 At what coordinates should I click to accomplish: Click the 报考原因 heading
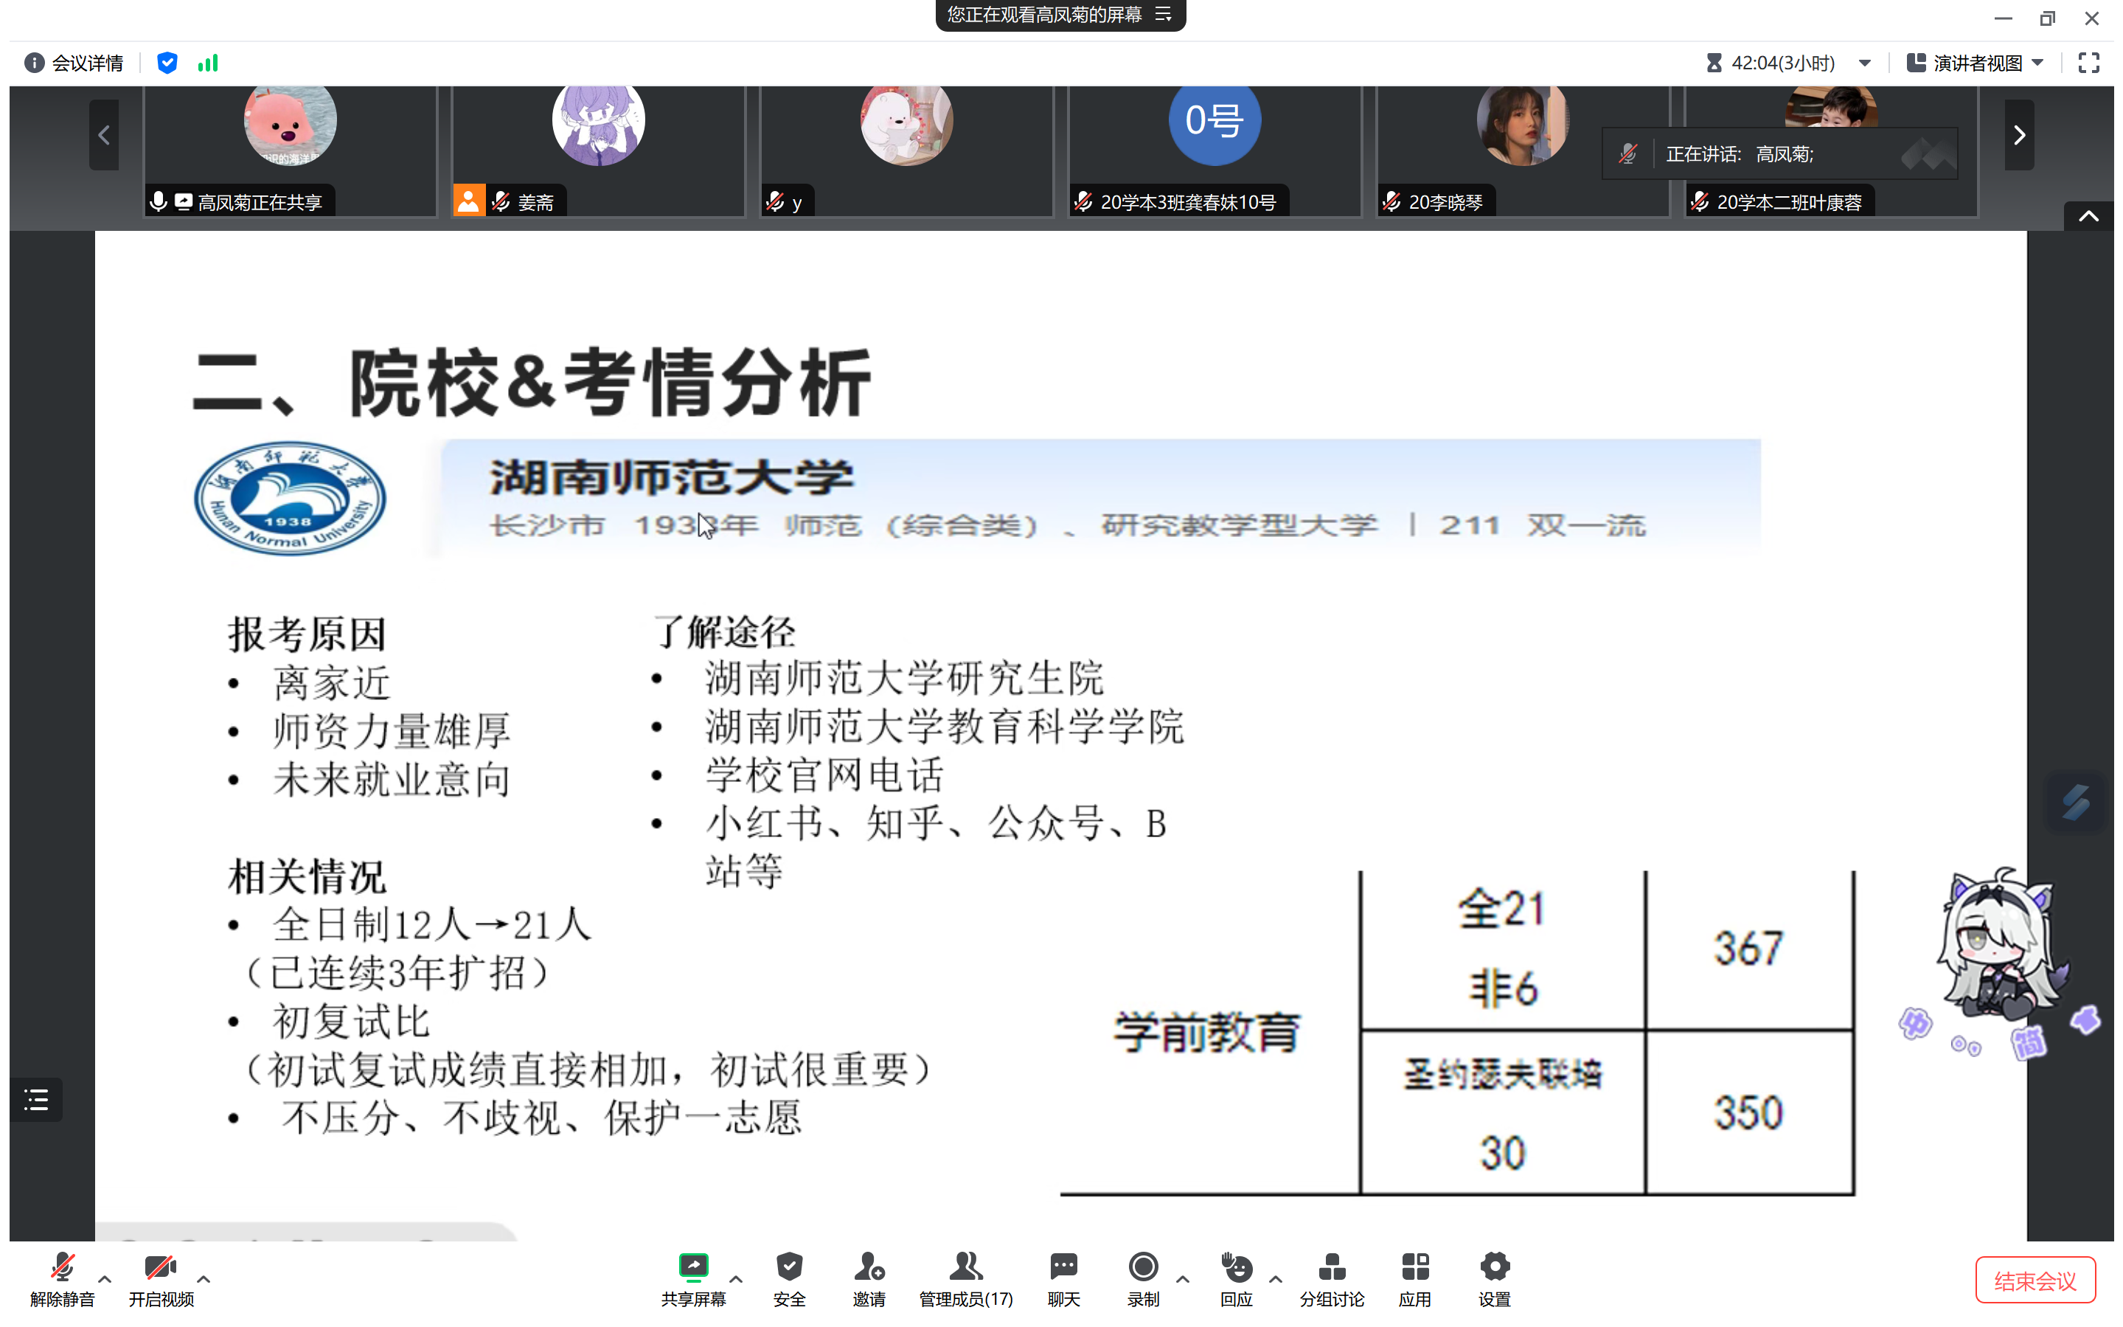click(306, 634)
